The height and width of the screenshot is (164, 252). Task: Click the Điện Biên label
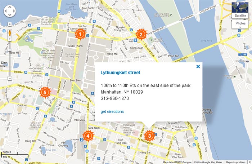75,80
